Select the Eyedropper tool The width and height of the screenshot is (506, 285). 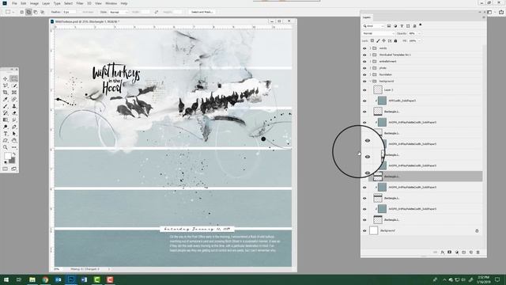pos(6,100)
